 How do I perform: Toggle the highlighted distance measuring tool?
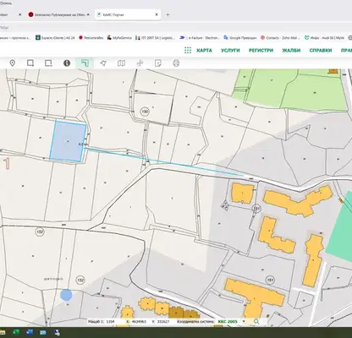tap(85, 63)
